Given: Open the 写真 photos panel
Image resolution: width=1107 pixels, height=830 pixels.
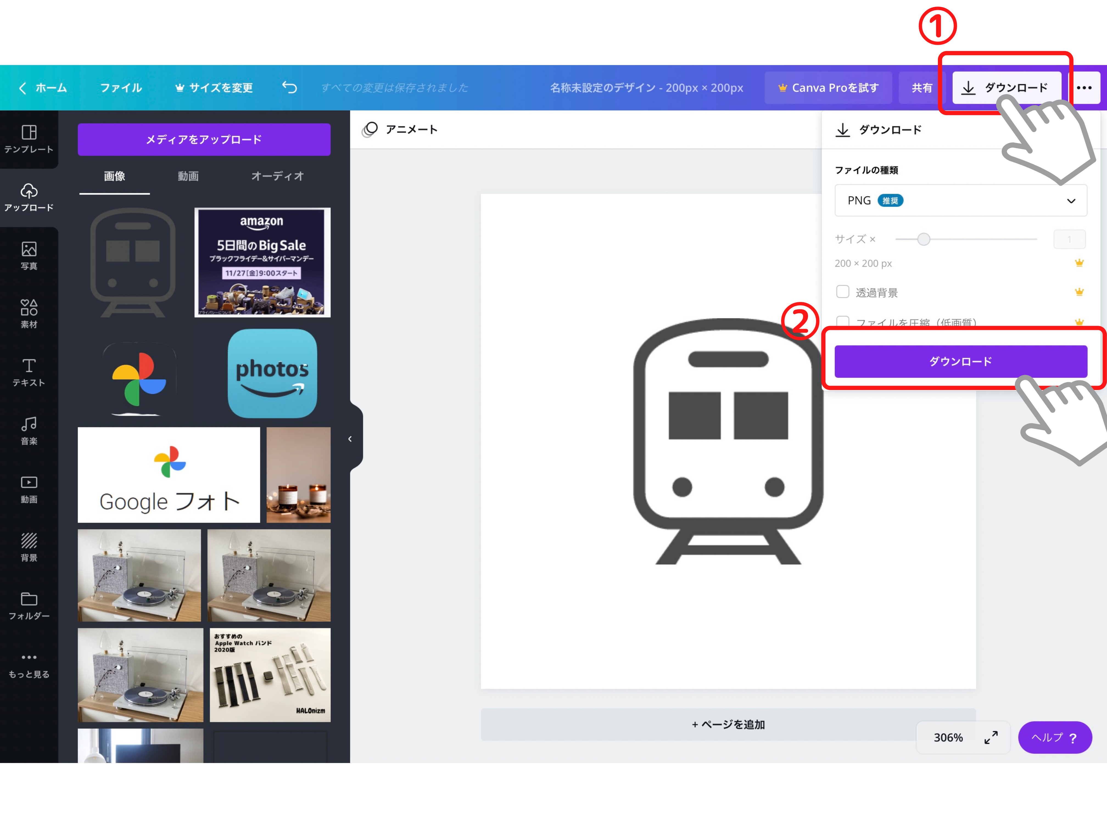Looking at the screenshot, I should tap(29, 256).
